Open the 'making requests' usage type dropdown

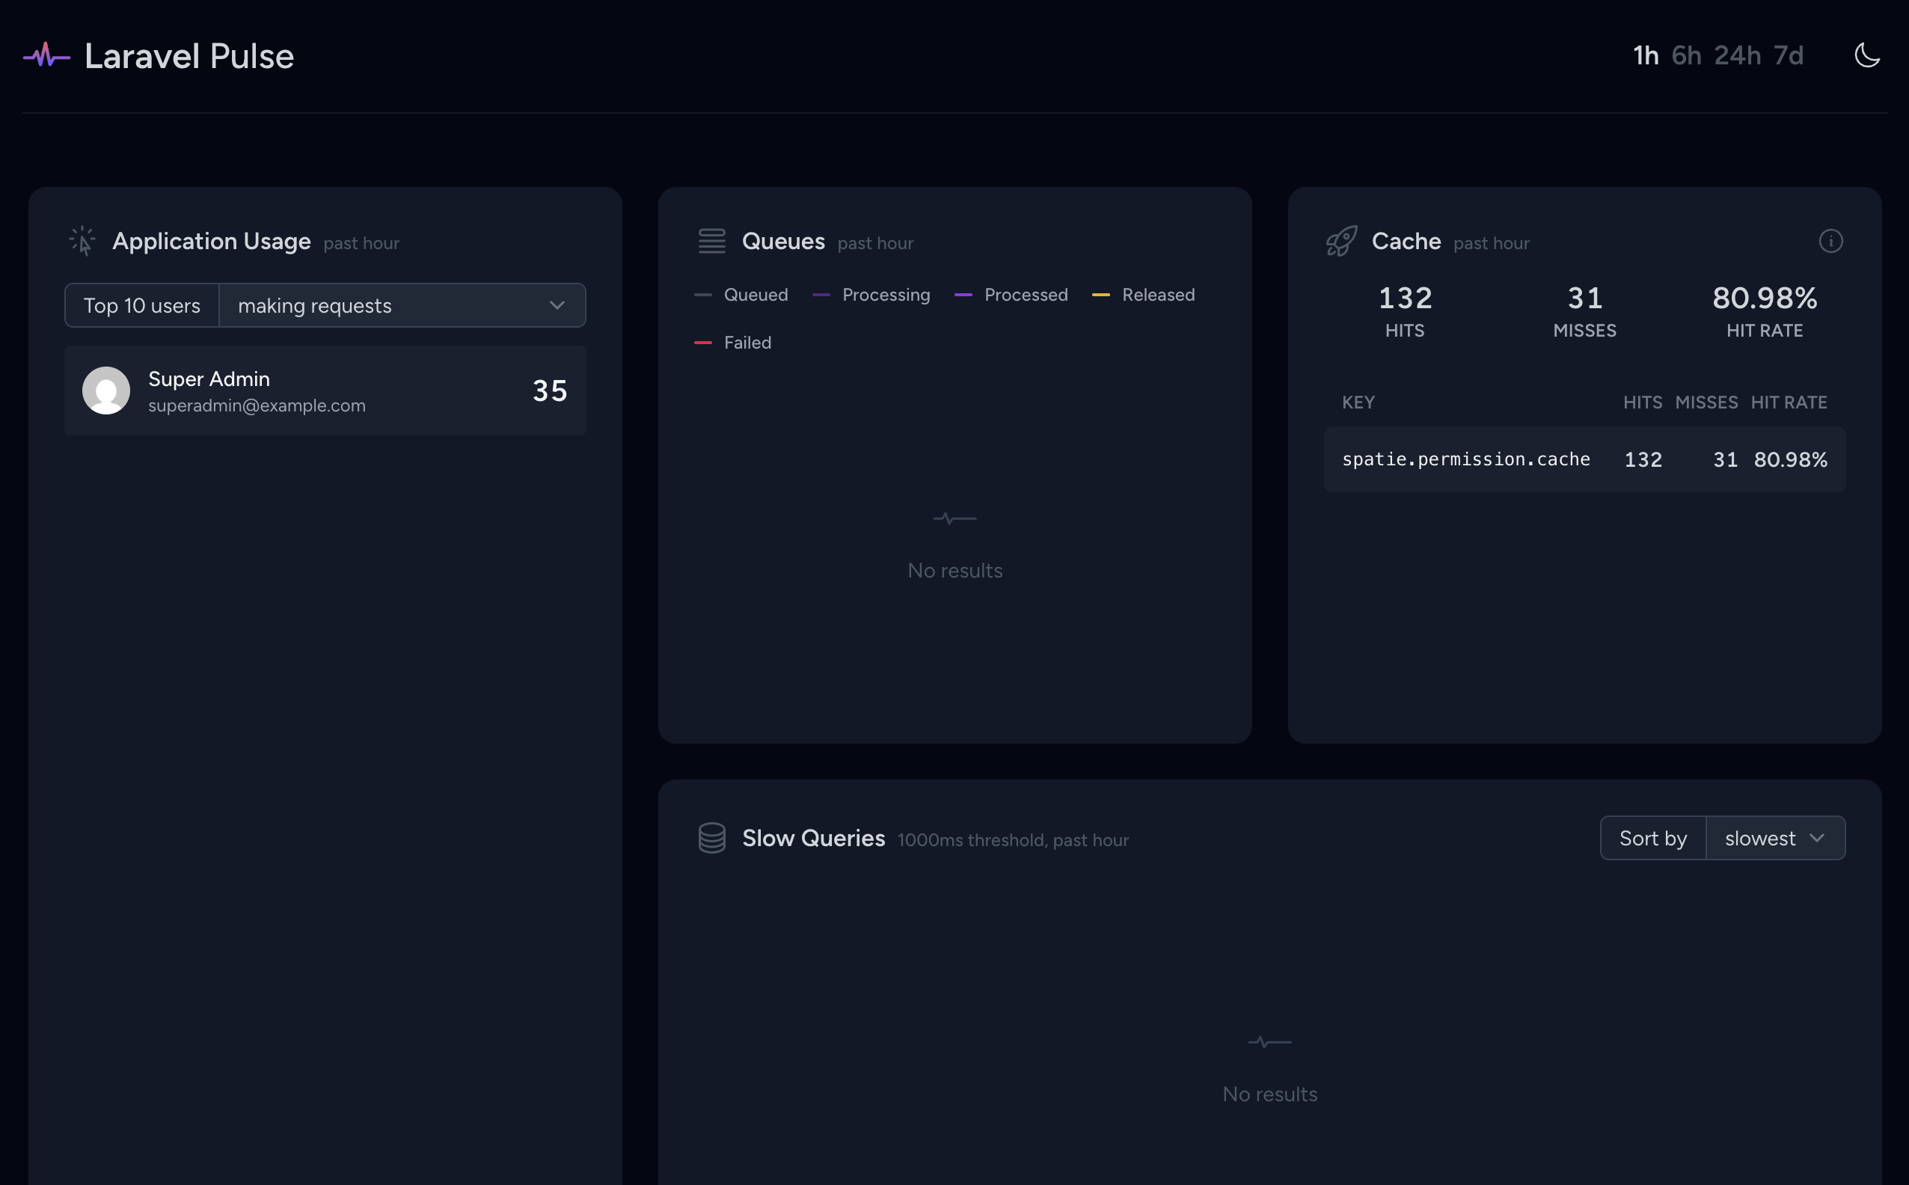[402, 305]
